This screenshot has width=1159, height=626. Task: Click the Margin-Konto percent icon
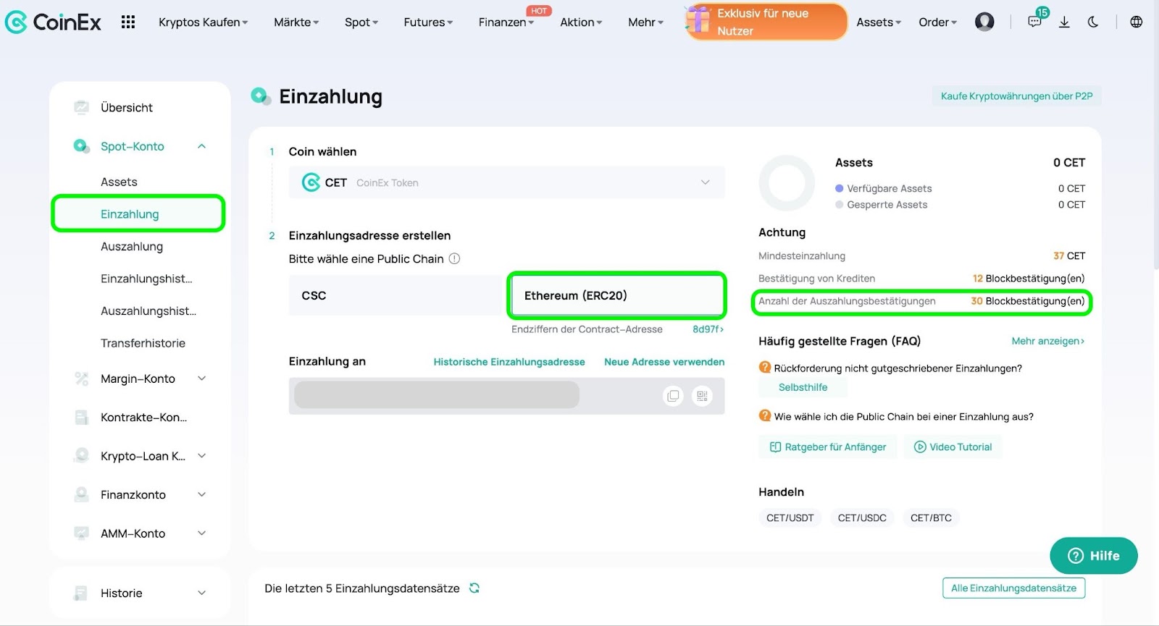point(82,378)
